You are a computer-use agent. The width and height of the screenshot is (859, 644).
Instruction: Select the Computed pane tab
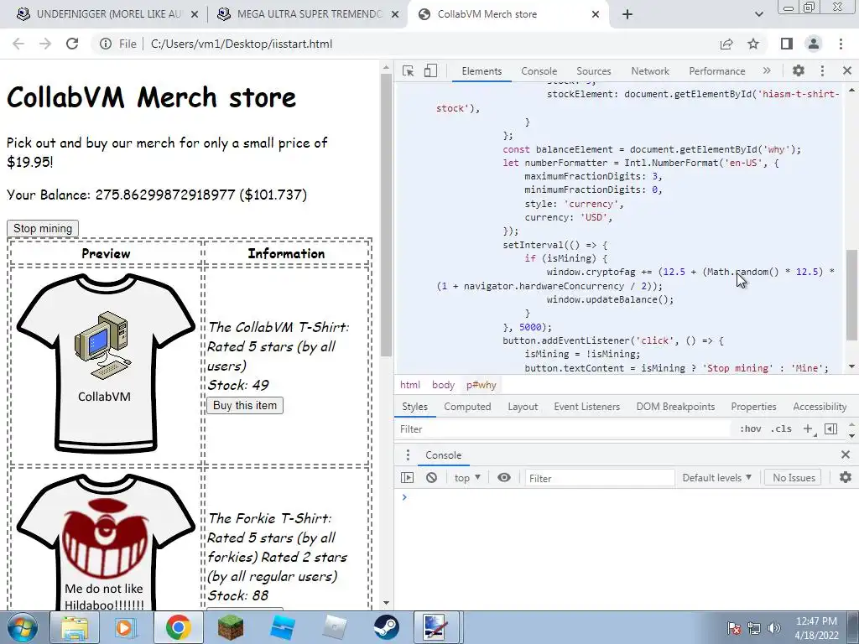[x=467, y=407]
